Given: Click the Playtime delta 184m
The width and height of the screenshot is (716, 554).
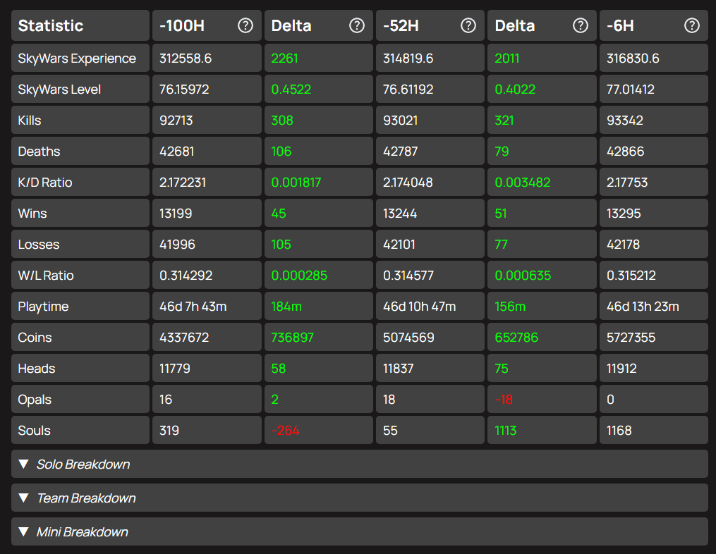Looking at the screenshot, I should [286, 307].
